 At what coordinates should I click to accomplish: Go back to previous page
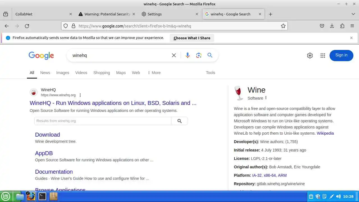coord(7,26)
